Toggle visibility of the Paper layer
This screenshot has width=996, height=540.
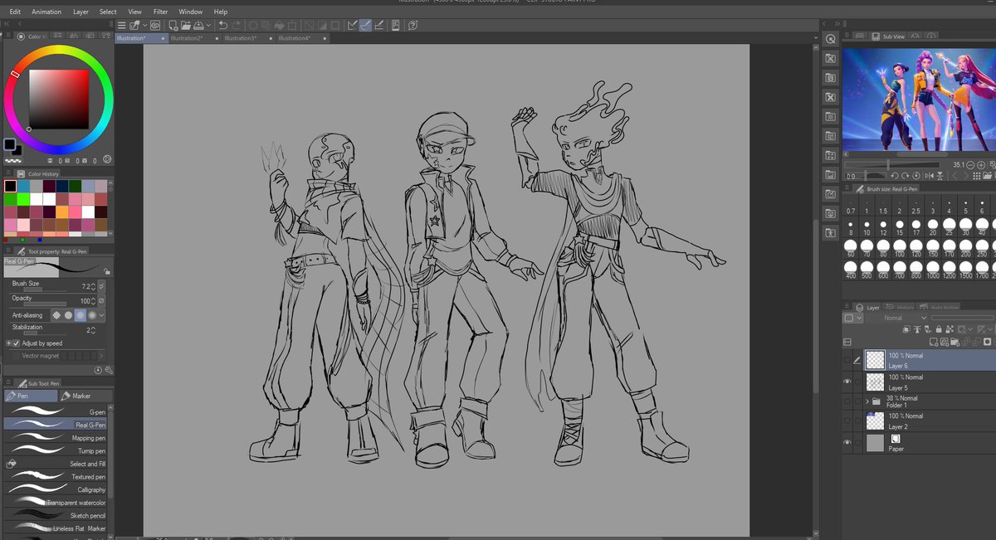coord(847,442)
